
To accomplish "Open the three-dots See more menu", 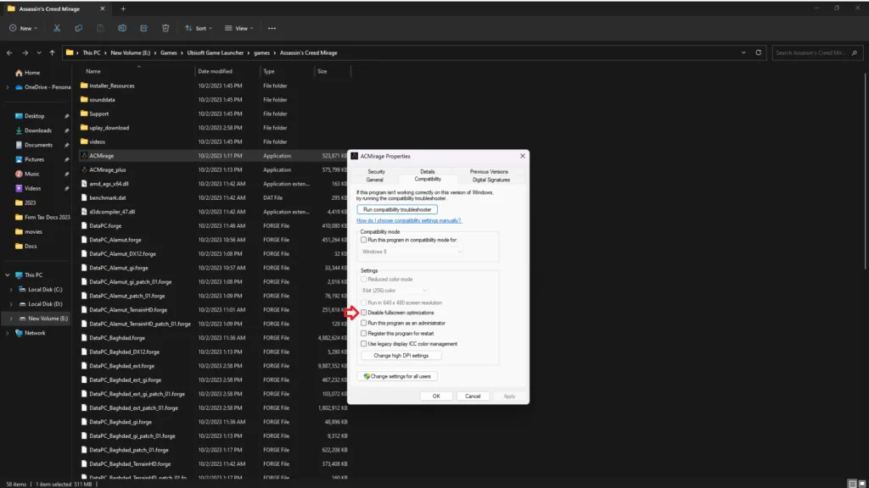I will pyautogui.click(x=272, y=28).
